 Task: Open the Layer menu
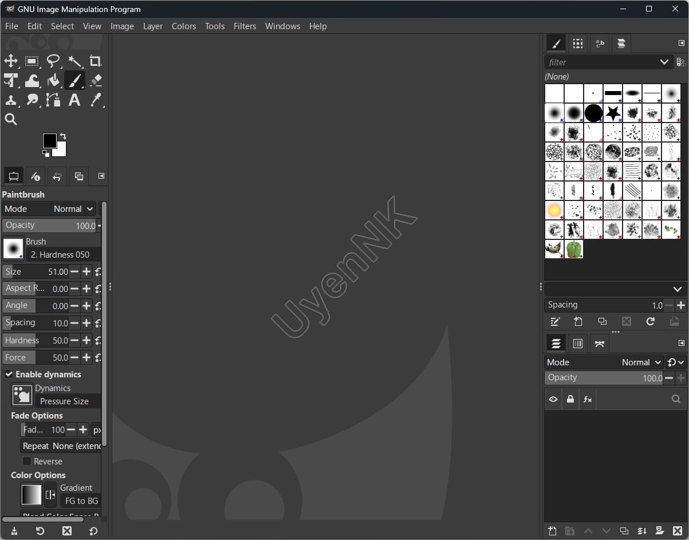[x=153, y=26]
